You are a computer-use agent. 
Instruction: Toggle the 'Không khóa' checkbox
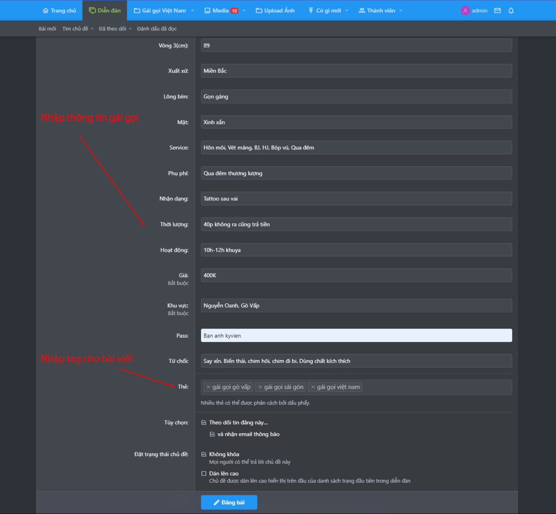click(x=204, y=454)
